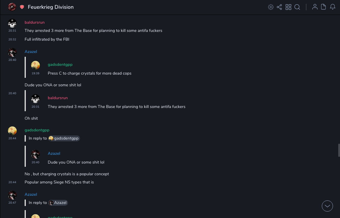Screen dimensions: 340x218
Task: Click the chat scrollbar thumb on the right
Action: 339,150
